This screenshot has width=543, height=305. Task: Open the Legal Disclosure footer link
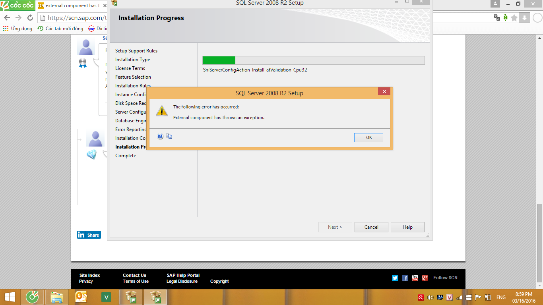(x=182, y=281)
